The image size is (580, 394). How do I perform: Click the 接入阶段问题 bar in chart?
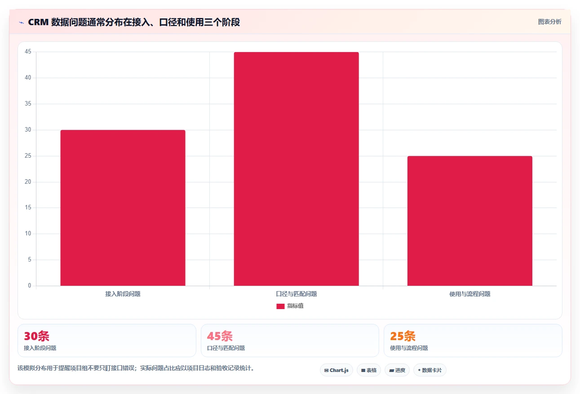click(x=123, y=208)
